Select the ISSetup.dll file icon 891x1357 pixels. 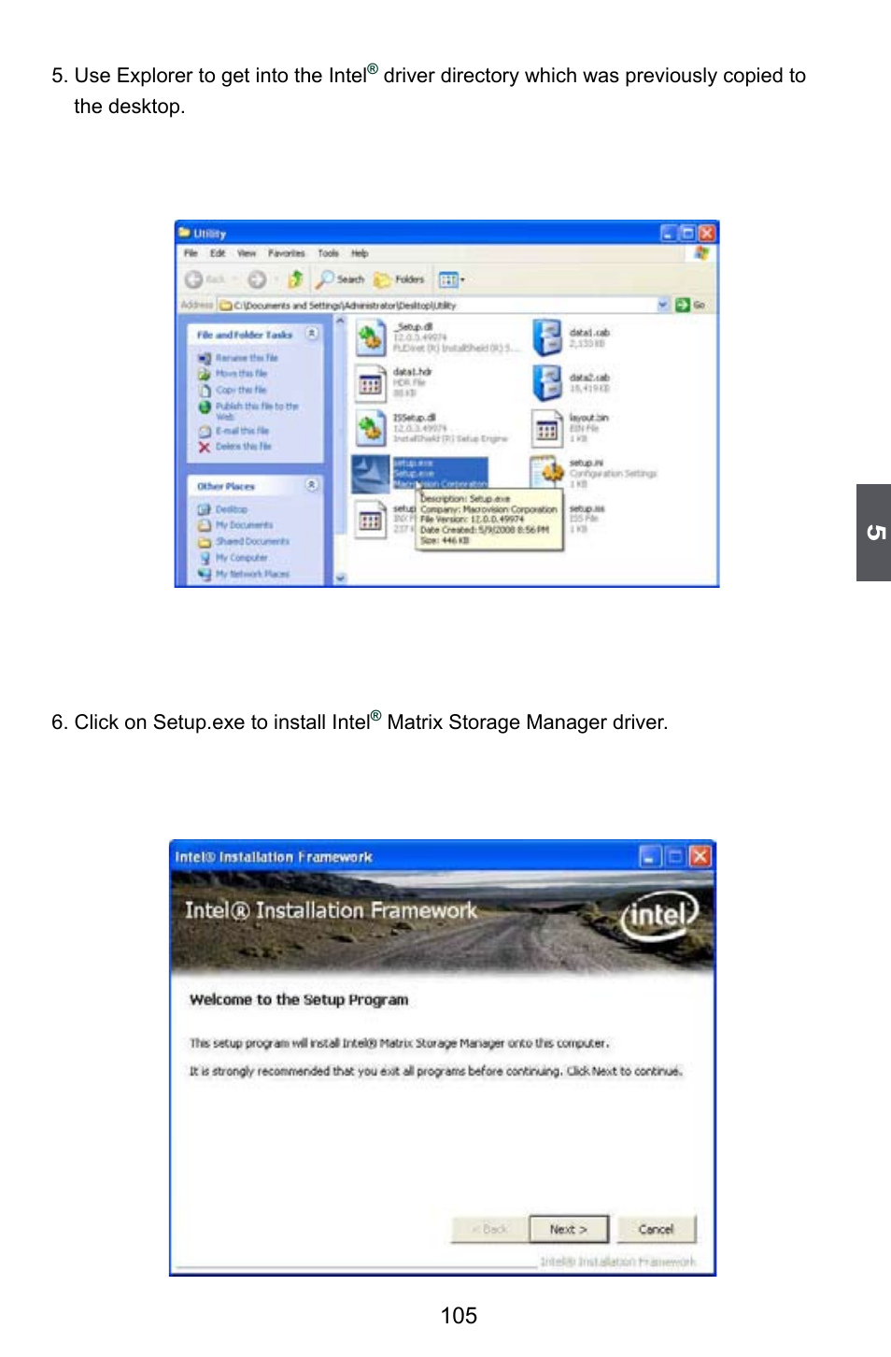(371, 428)
